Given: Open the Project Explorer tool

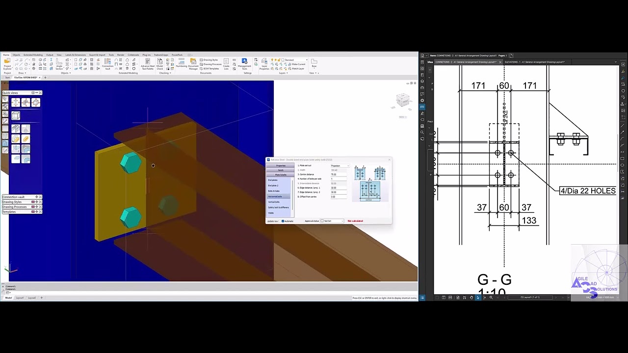Looking at the screenshot, I should click(7, 65).
